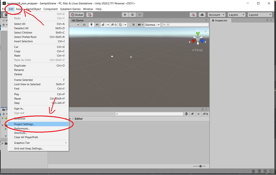The height and width of the screenshot is (175, 276).
Task: Open the grid visibility dropdown arrow
Action: click(x=125, y=25)
